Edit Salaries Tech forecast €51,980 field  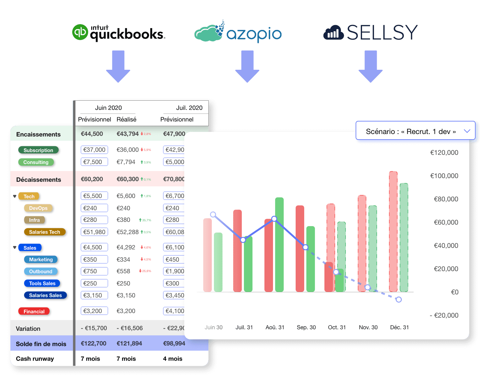[x=94, y=232]
